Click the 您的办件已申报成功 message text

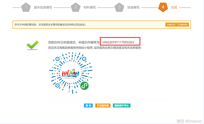74,42
